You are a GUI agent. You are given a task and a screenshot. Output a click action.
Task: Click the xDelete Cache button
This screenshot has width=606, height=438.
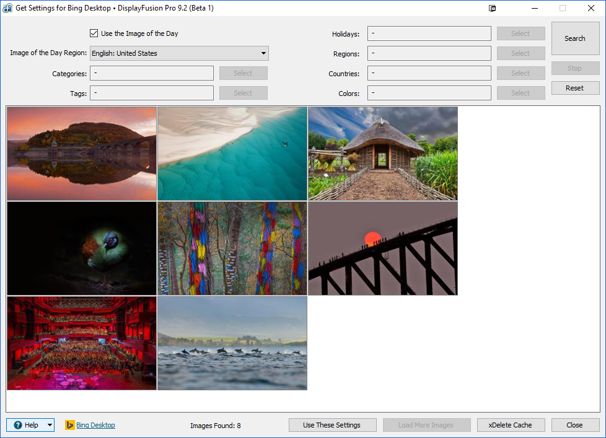[510, 425]
